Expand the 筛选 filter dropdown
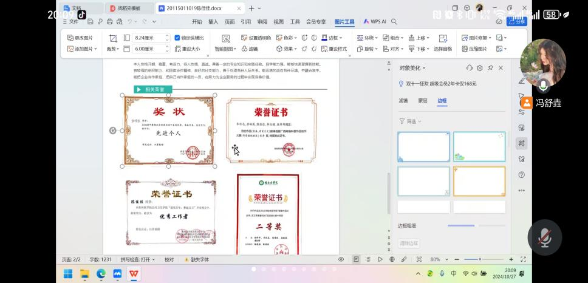 point(411,121)
